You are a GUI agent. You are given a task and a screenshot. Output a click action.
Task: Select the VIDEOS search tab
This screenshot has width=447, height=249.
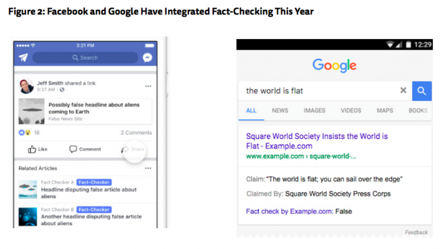pyautogui.click(x=351, y=111)
